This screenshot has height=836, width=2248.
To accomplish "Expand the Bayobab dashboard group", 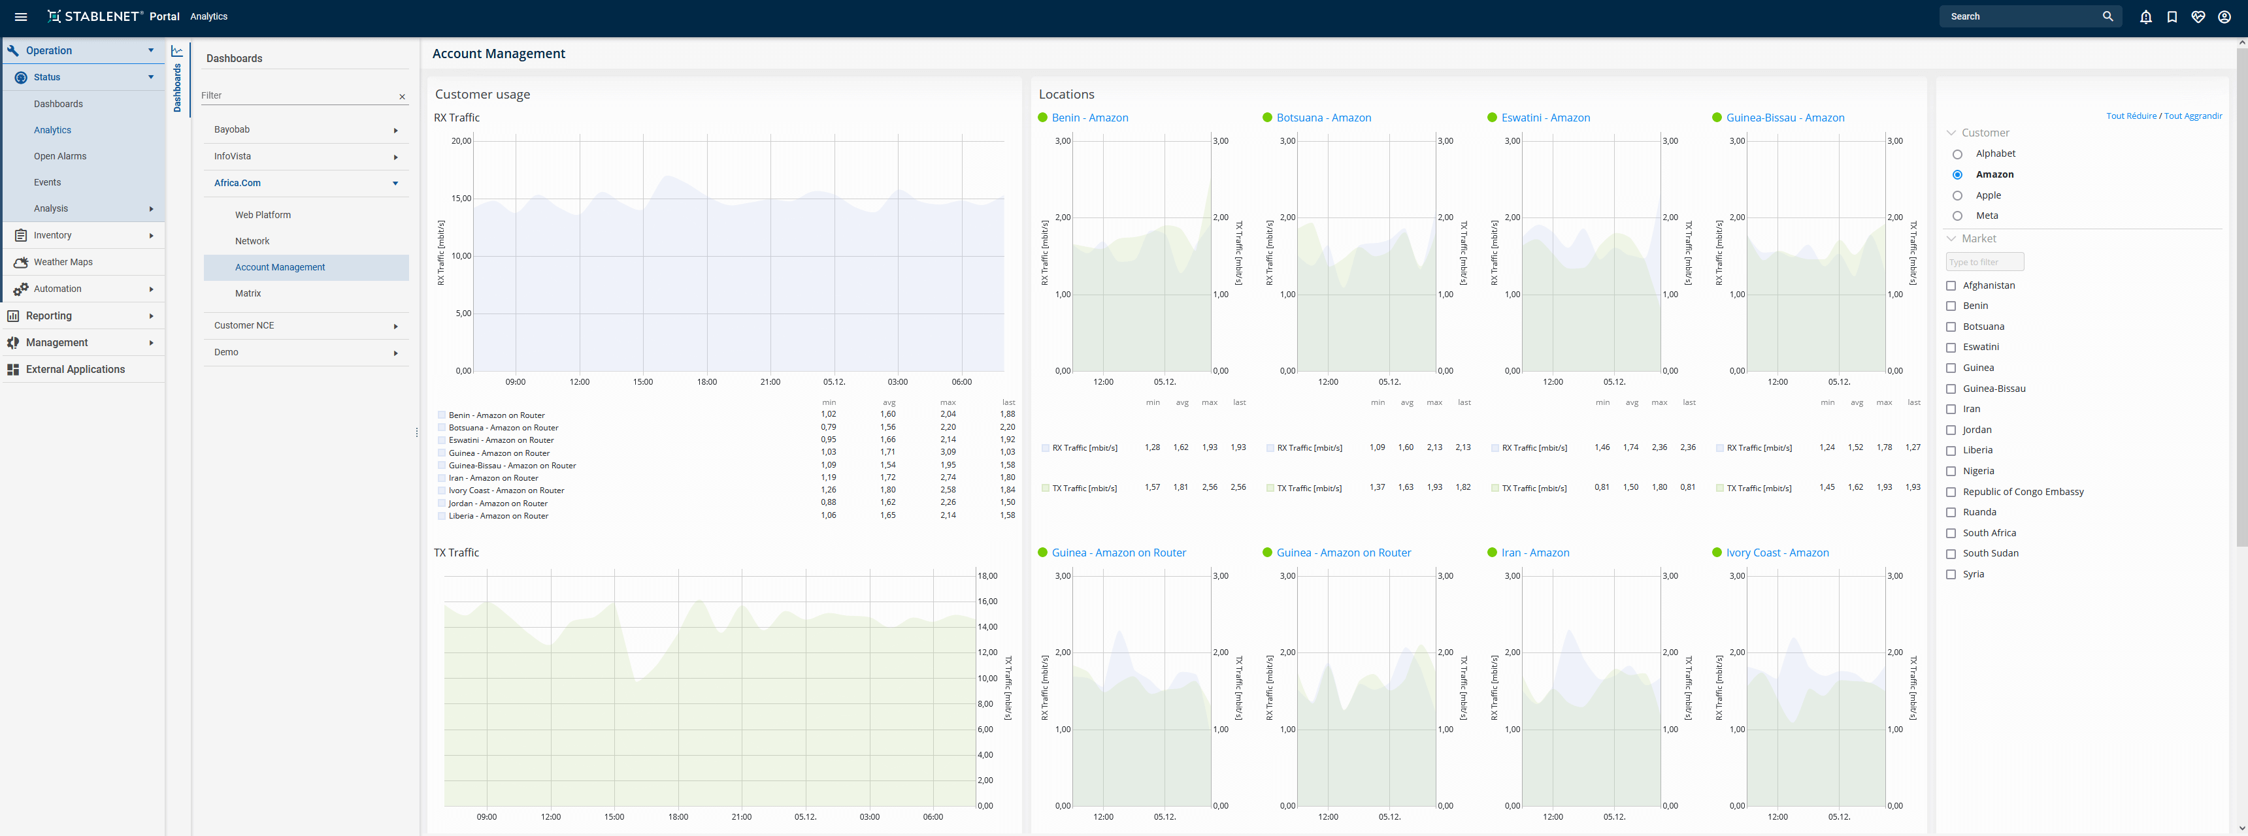I will [x=395, y=131].
